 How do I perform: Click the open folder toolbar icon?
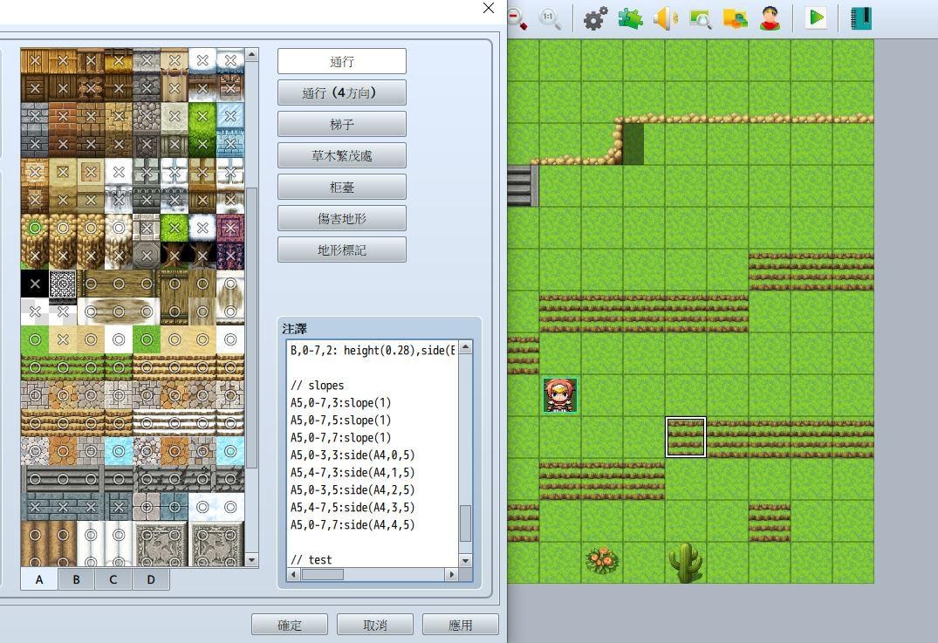coord(735,17)
